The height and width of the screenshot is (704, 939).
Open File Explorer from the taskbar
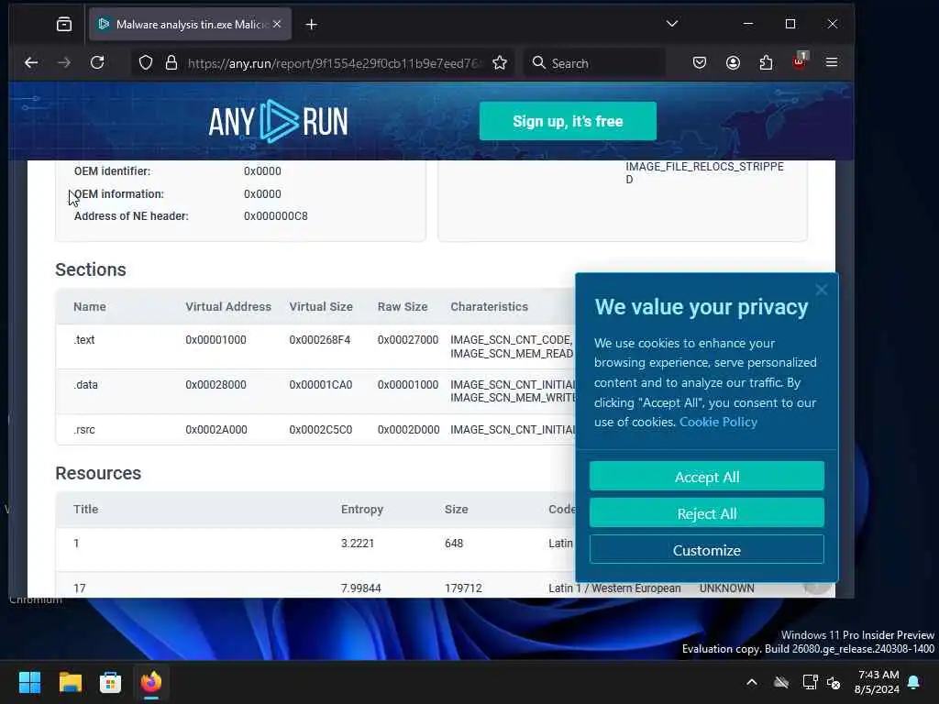click(x=70, y=682)
